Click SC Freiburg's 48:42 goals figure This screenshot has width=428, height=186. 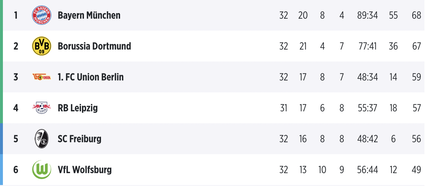point(367,139)
